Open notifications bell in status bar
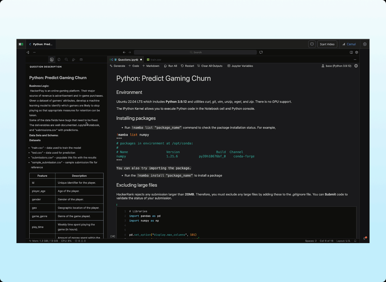The image size is (386, 282). (355, 241)
